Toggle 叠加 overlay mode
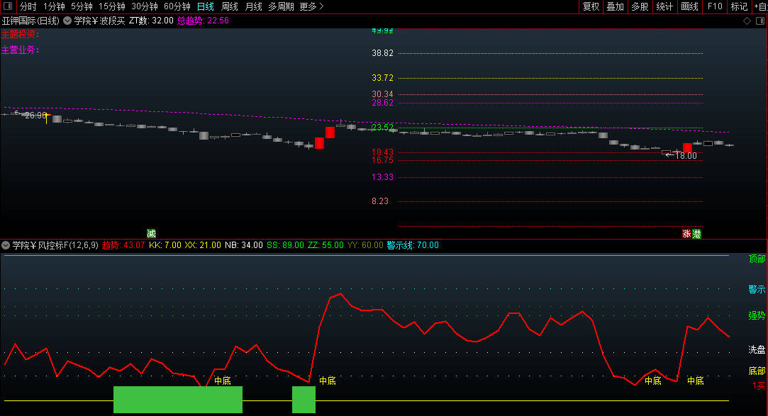Viewport: 768px width, 416px height. [615, 6]
